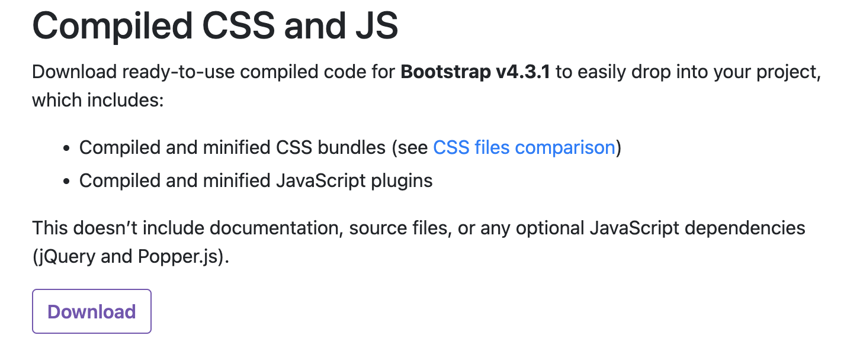
Task: Click the Download button
Action: [x=92, y=311]
